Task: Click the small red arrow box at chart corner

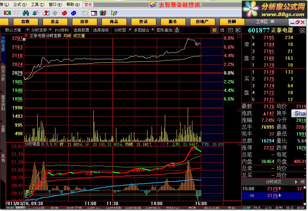Action: [239, 36]
